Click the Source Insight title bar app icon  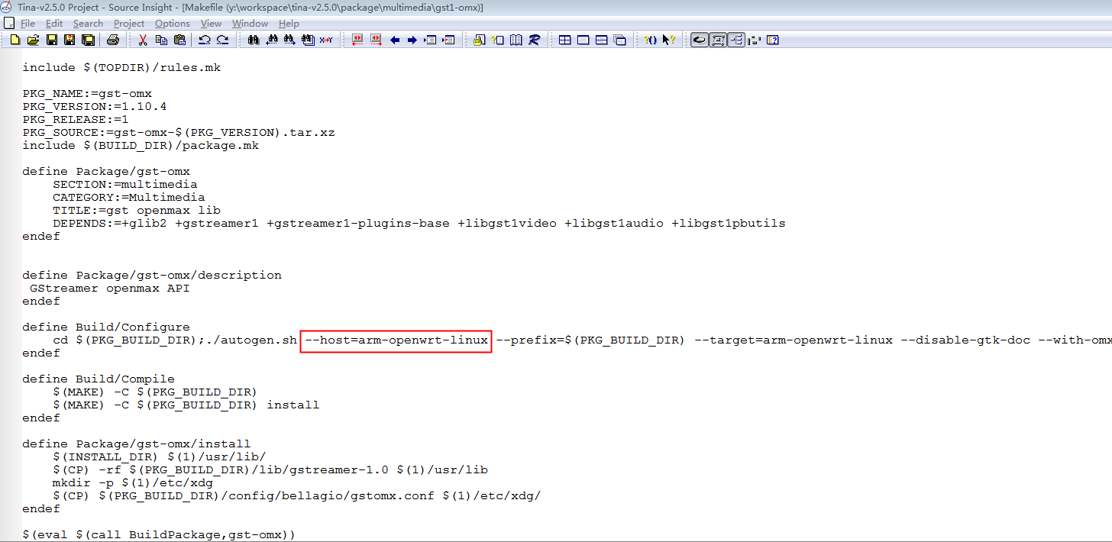(x=8, y=7)
